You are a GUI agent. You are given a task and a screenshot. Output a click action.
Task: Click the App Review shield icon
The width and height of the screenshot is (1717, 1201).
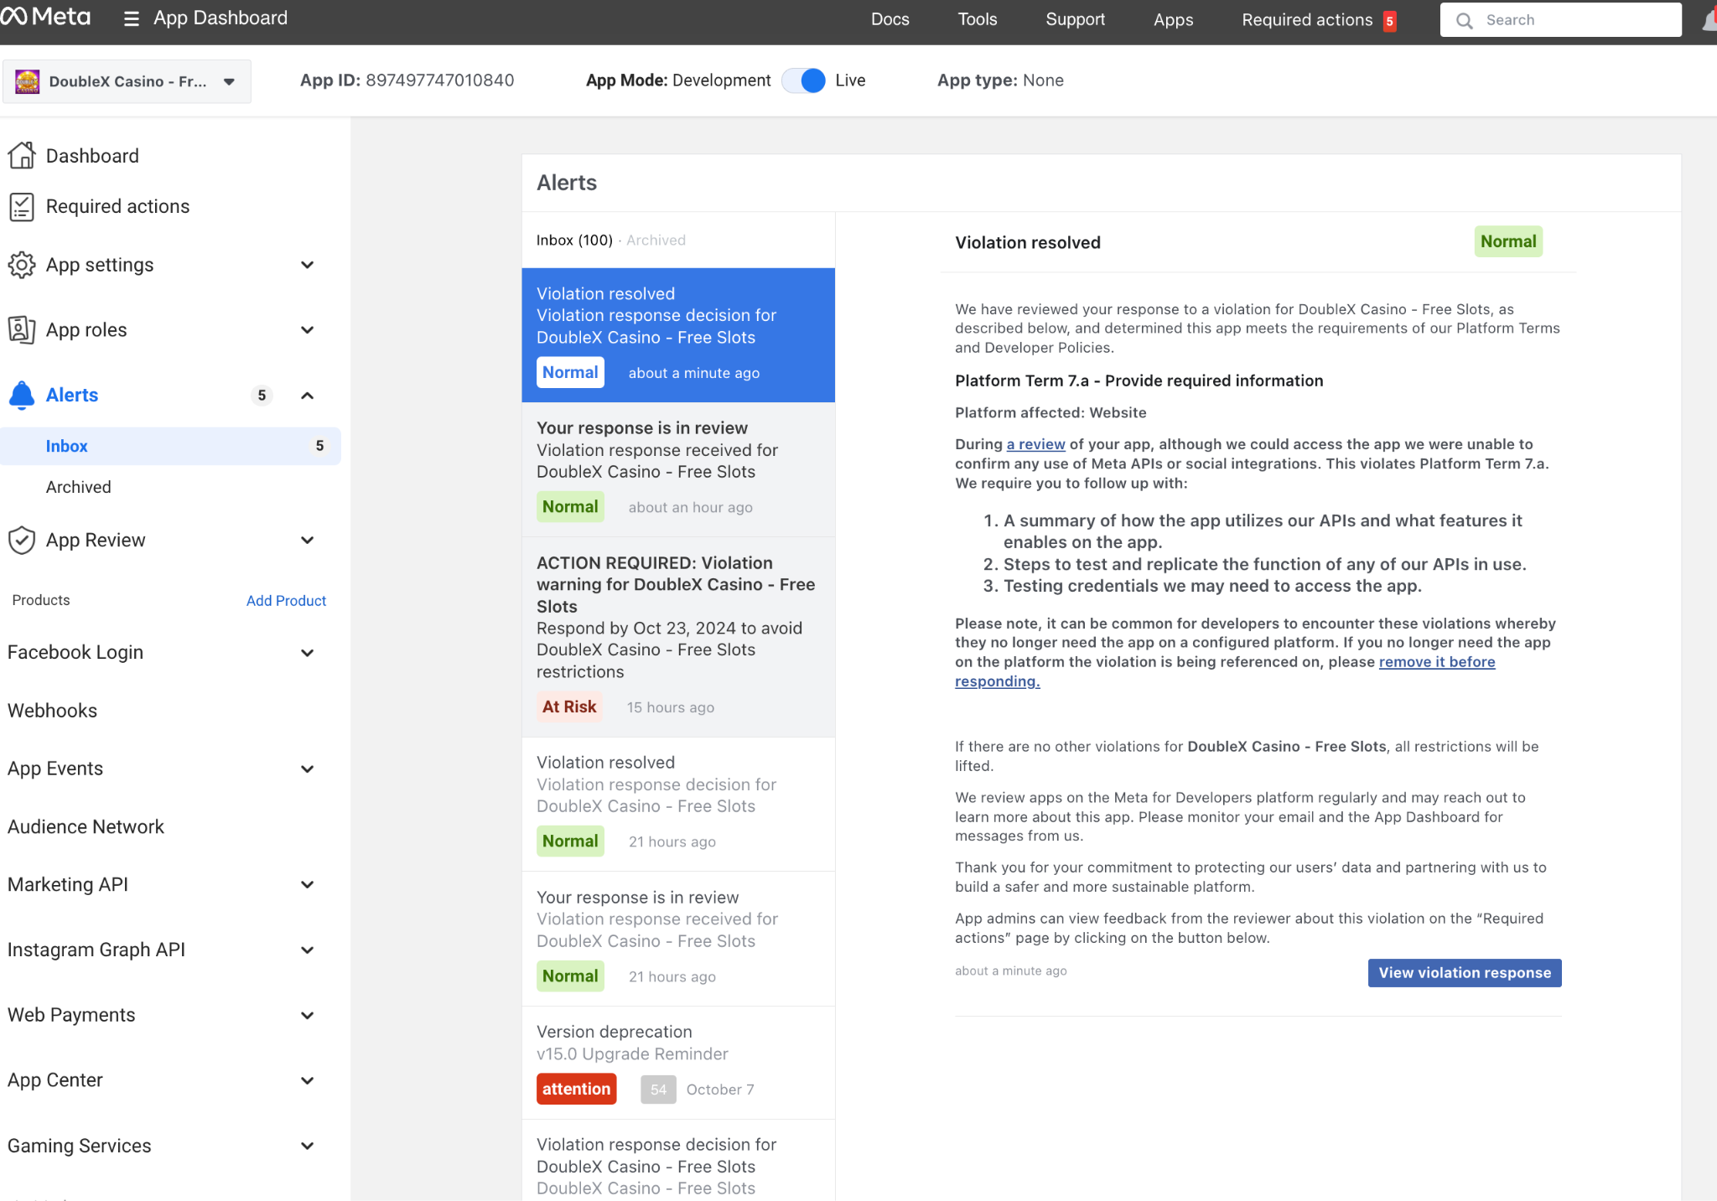click(22, 540)
